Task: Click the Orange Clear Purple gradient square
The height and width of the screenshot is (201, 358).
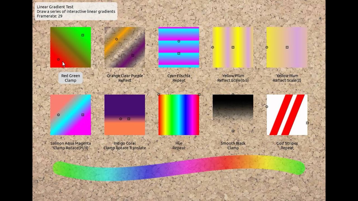Action: [x=125, y=47]
